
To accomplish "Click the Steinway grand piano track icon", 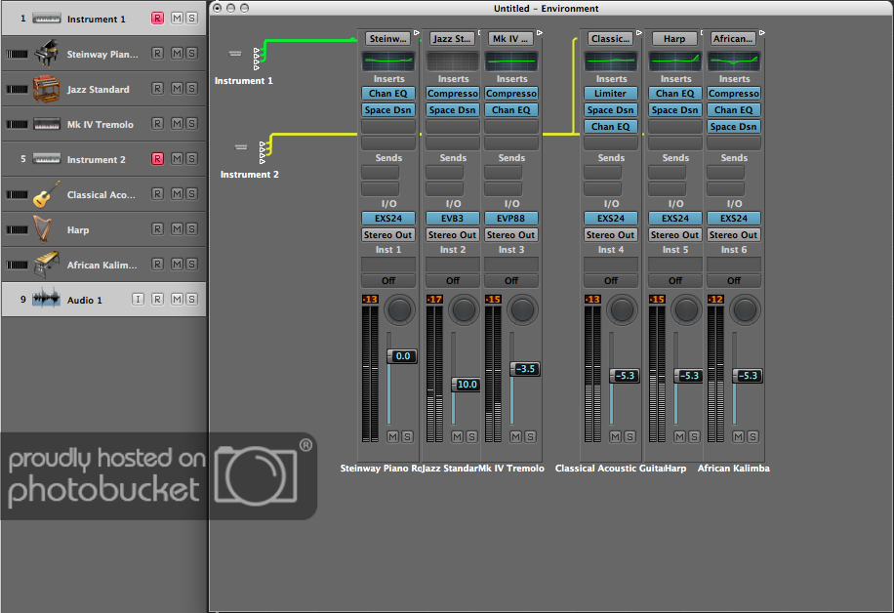I will tap(46, 54).
